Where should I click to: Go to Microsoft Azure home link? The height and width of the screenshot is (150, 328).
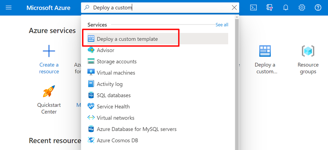(48, 8)
